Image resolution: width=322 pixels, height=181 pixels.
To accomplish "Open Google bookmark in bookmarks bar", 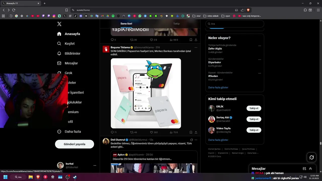I will tap(16, 16).
